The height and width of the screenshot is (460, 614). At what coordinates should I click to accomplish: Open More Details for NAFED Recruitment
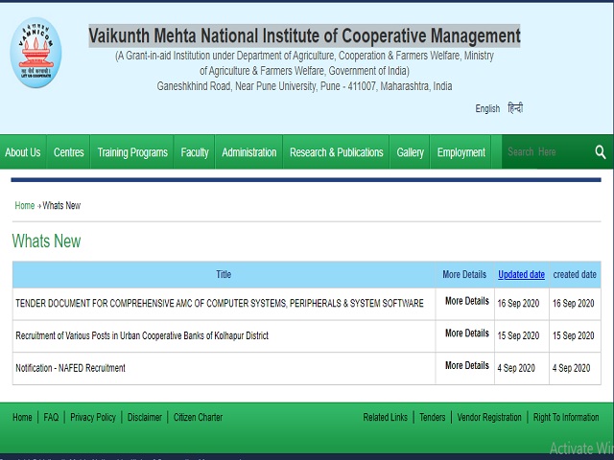467,365
